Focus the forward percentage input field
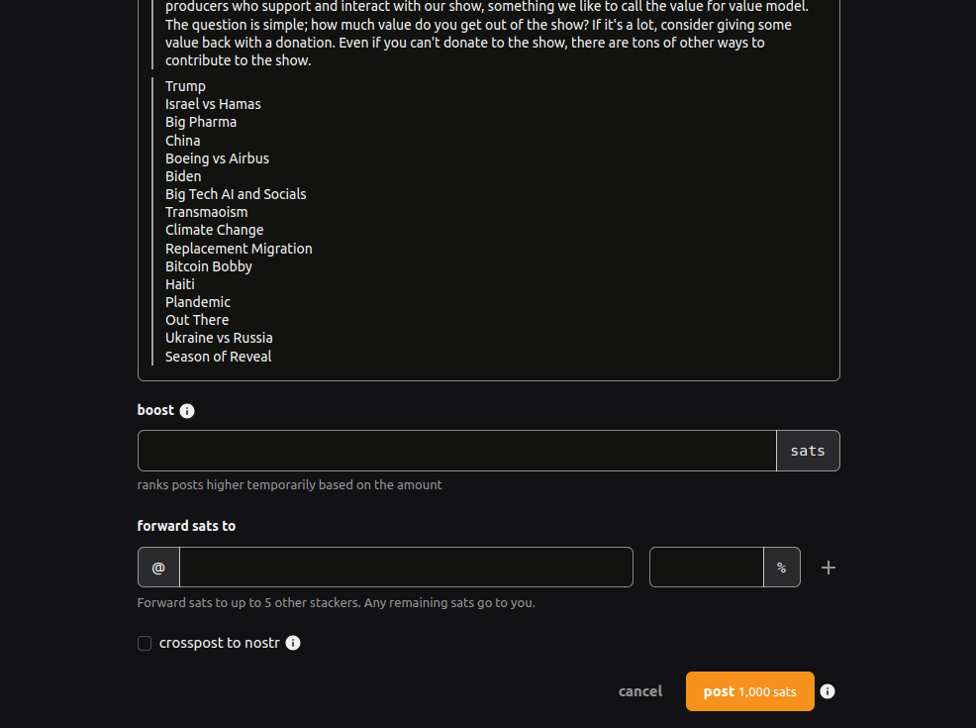Screen dimensions: 976x728 pos(707,568)
